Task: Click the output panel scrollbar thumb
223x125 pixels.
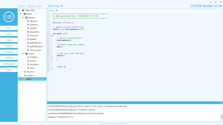Action: [x=222, y=117]
